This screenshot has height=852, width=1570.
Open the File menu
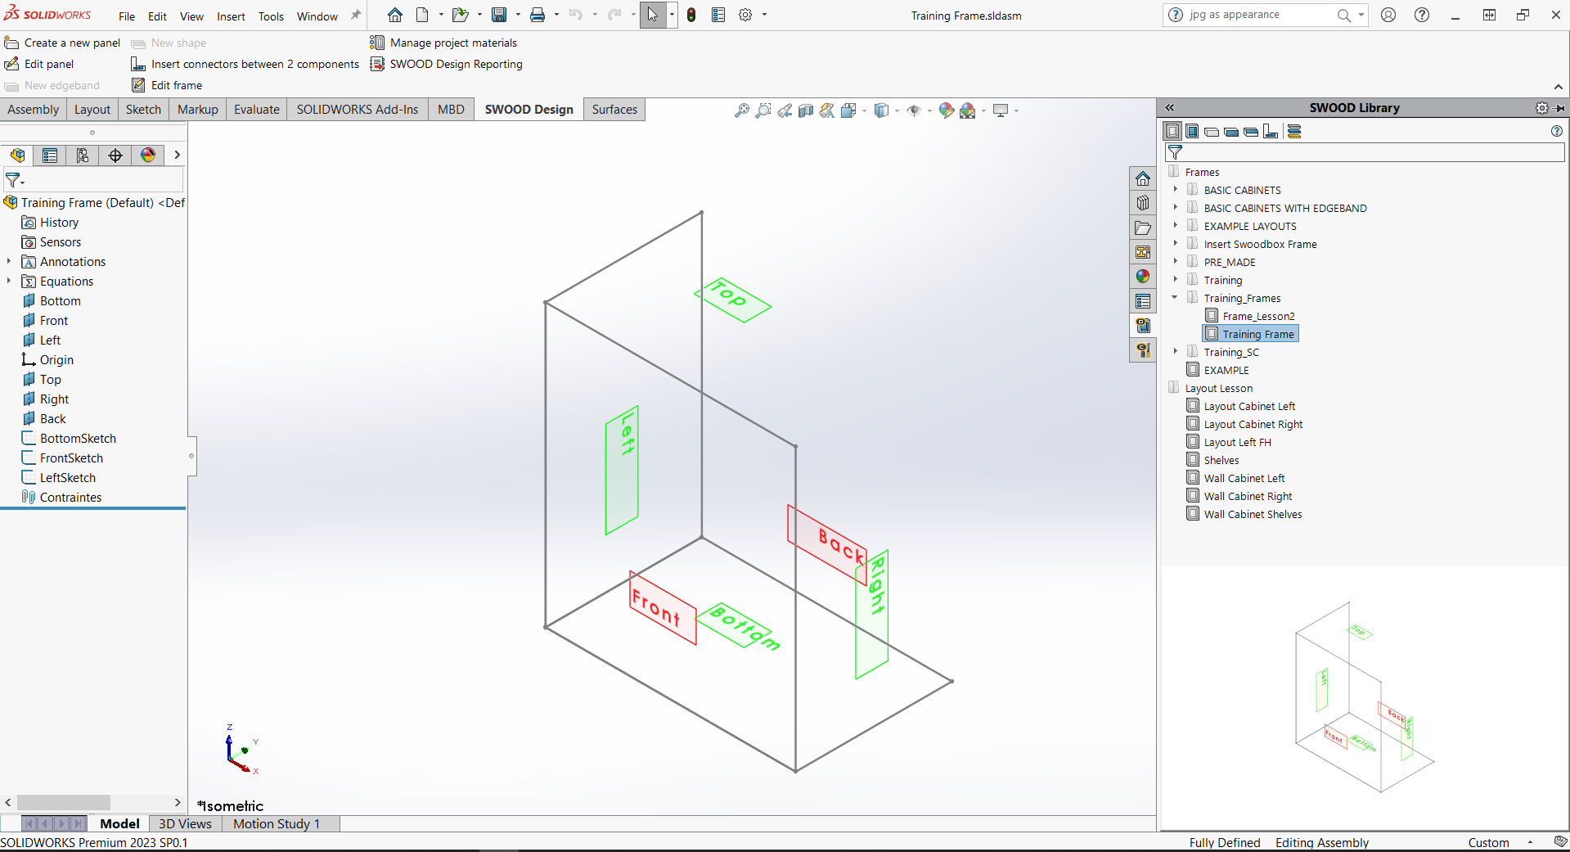click(127, 16)
